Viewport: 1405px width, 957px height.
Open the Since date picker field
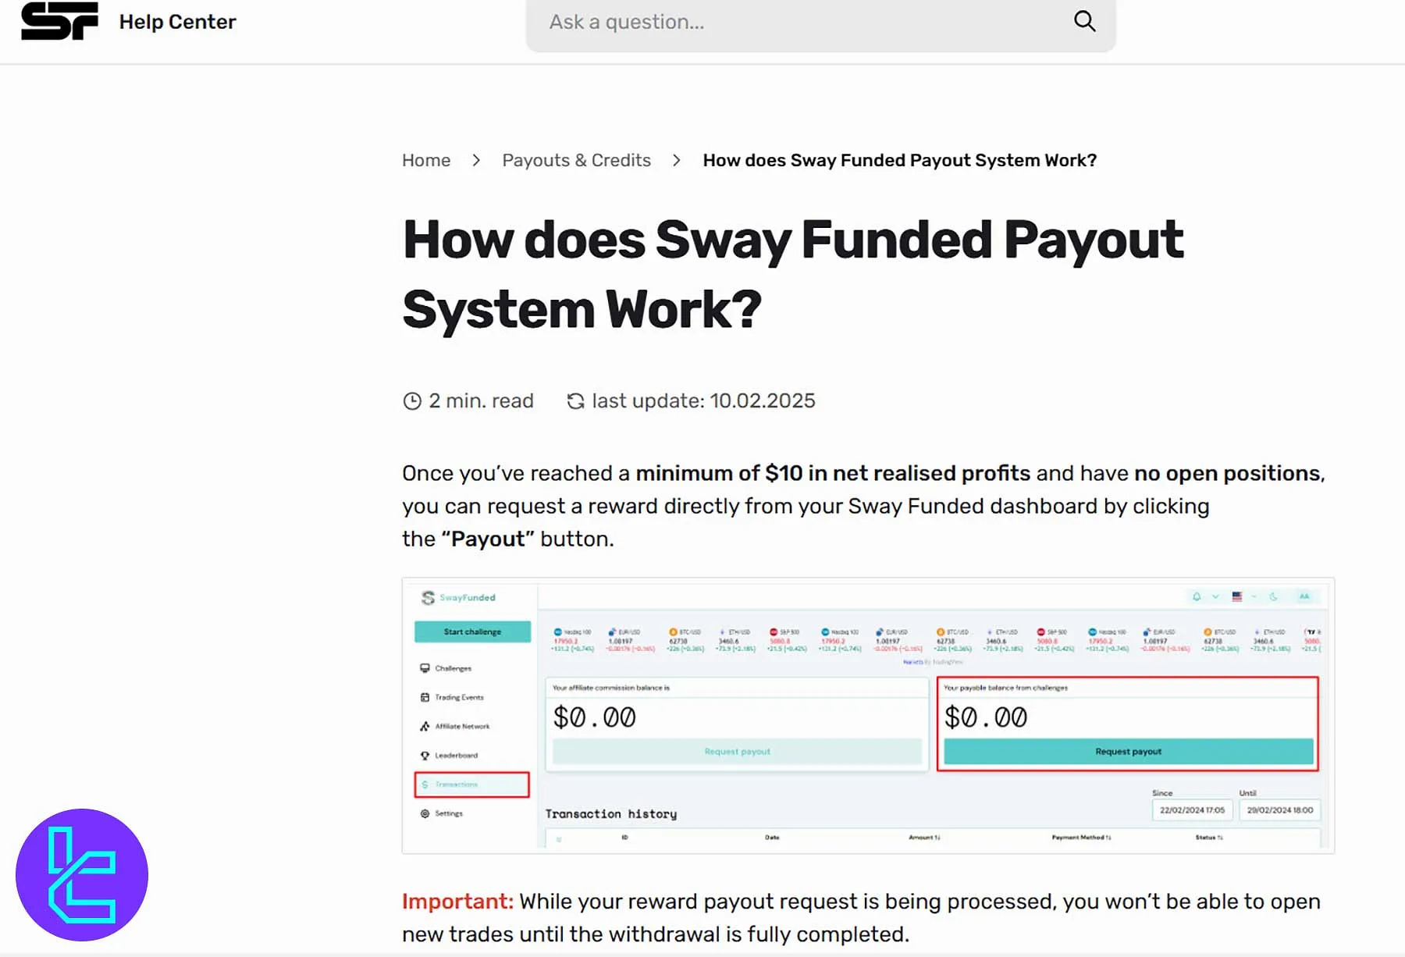(1192, 809)
